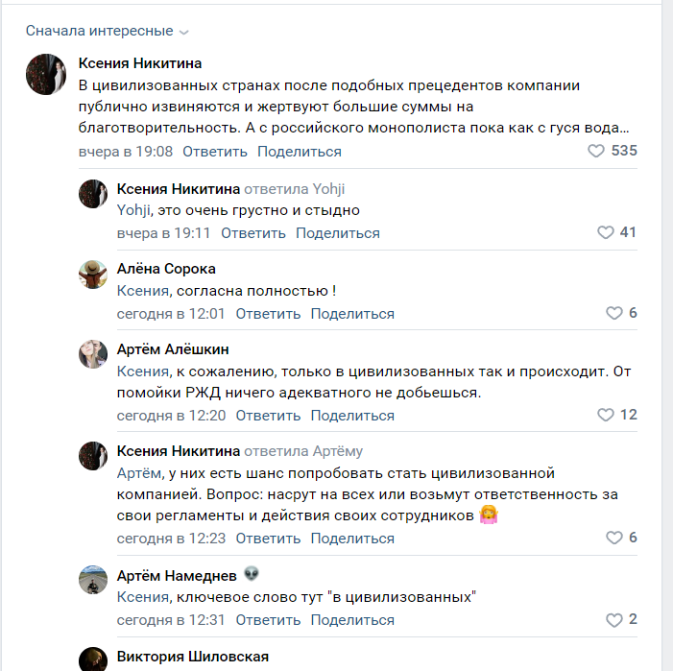Reply to Артём Алёшкин's 12:20 comment
The image size is (673, 671).
coord(268,416)
